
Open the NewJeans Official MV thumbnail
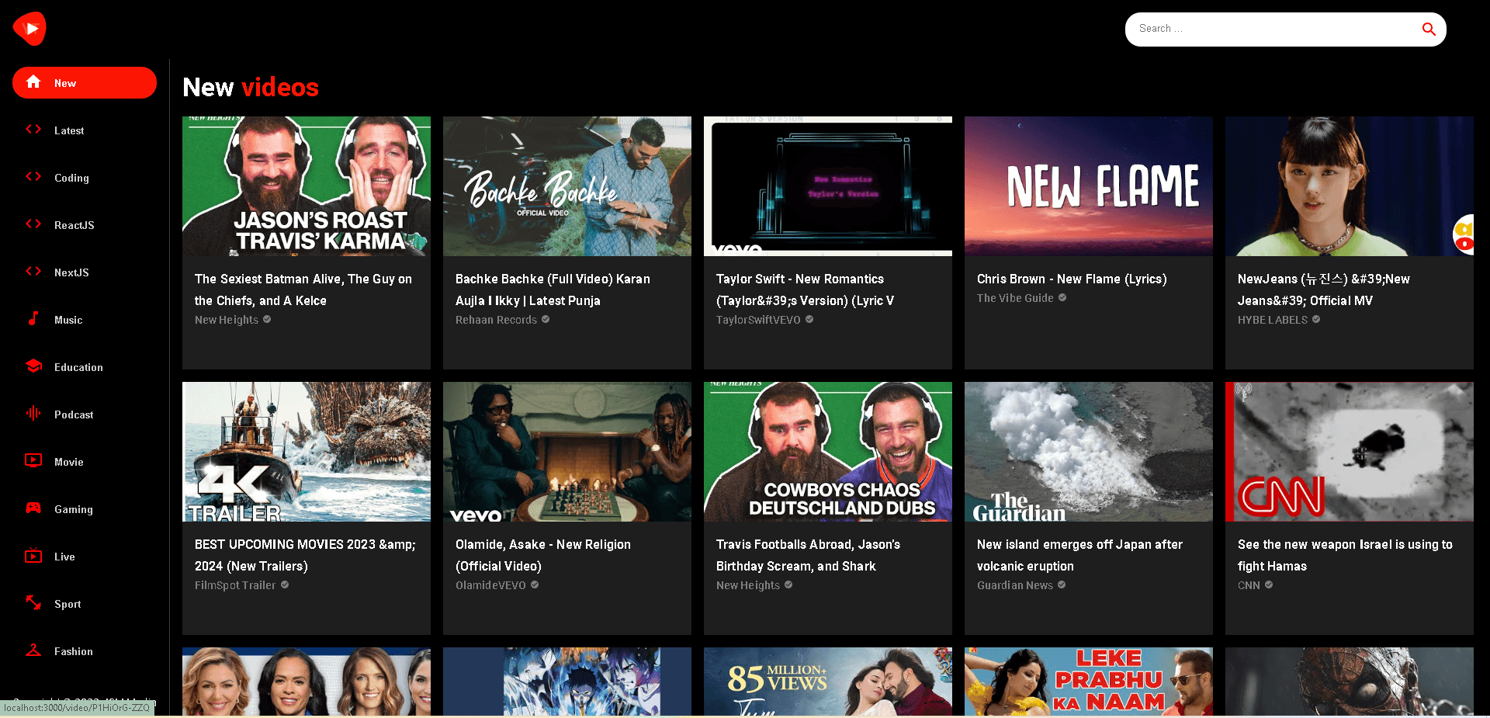click(1350, 186)
